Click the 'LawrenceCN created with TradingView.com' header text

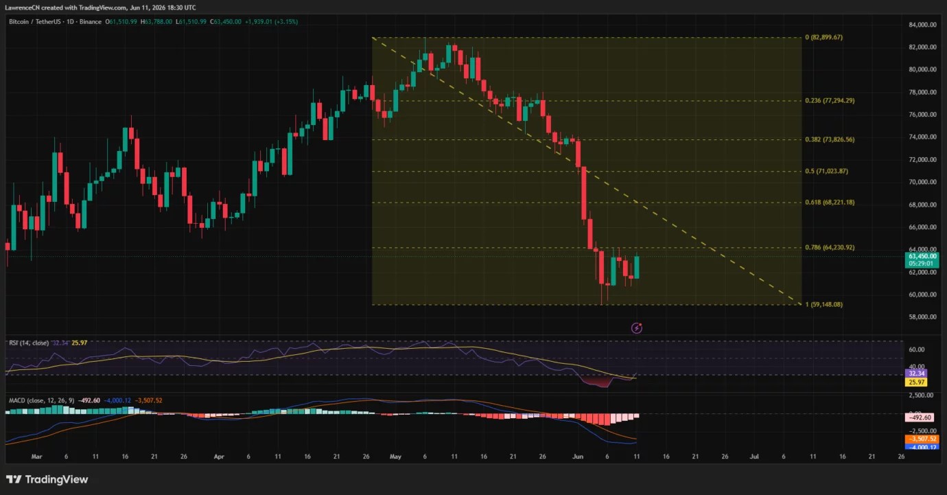click(x=65, y=7)
